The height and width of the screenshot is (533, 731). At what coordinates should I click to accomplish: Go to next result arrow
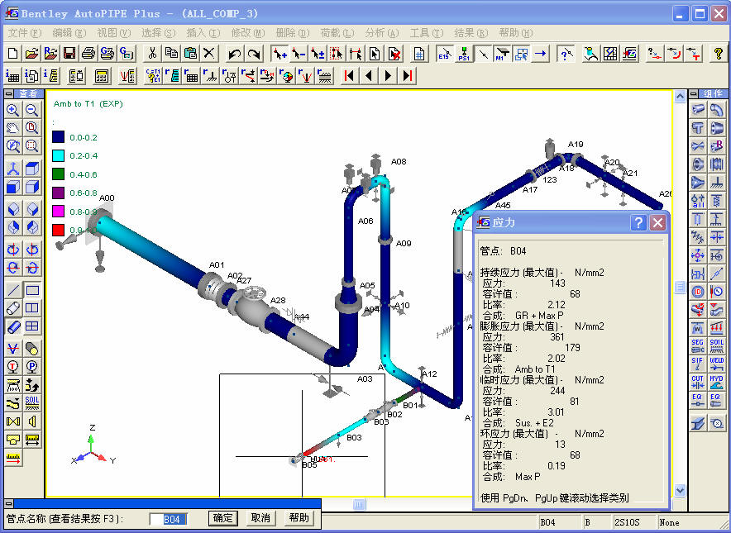[x=388, y=75]
